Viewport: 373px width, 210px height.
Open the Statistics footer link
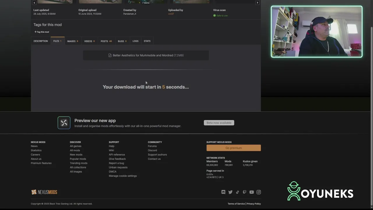[x=36, y=150]
